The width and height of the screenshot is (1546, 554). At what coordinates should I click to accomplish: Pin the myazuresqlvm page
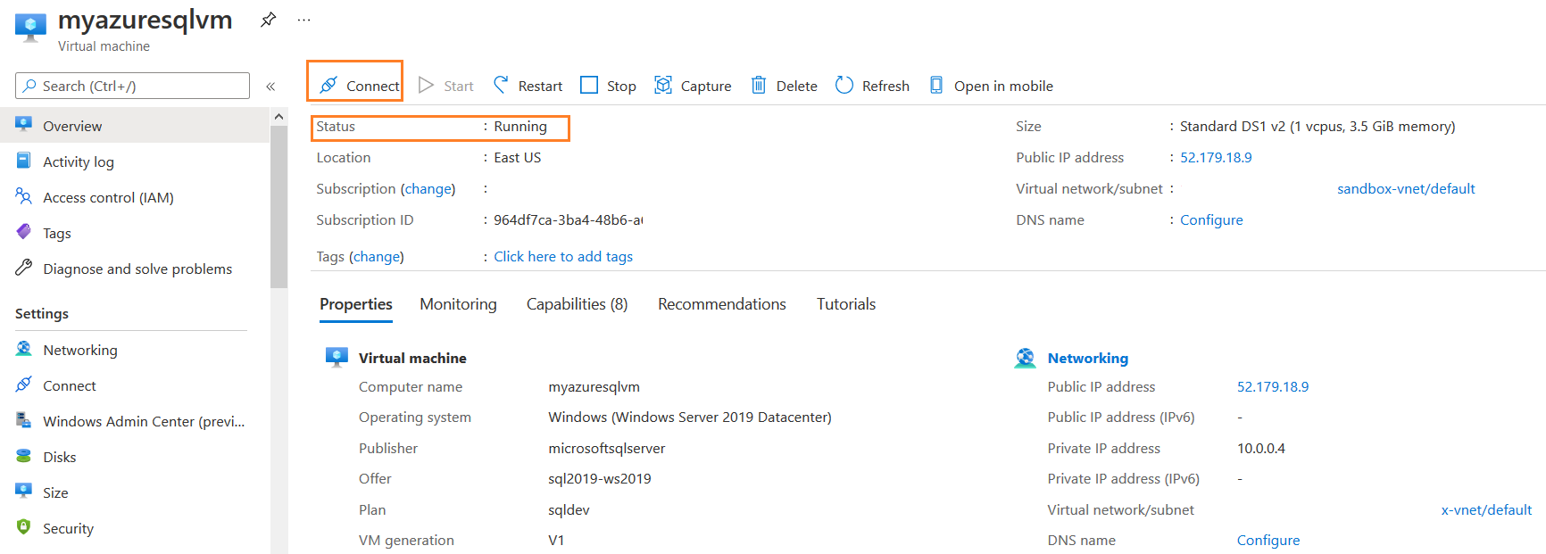coord(268,20)
